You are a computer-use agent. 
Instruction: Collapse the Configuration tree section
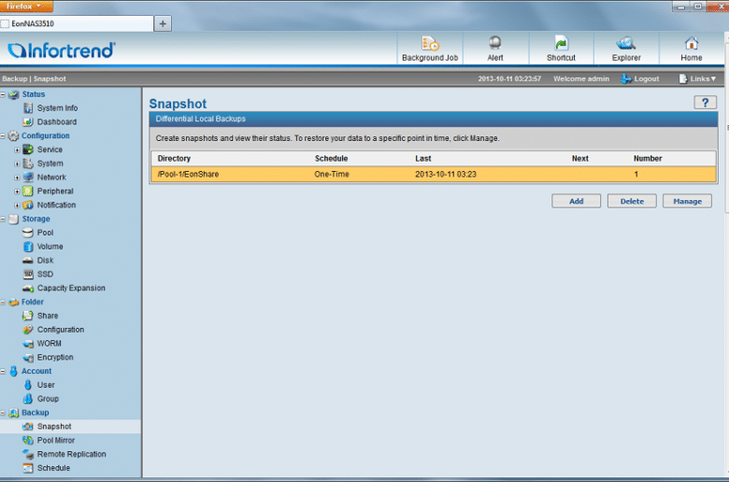click(x=3, y=135)
